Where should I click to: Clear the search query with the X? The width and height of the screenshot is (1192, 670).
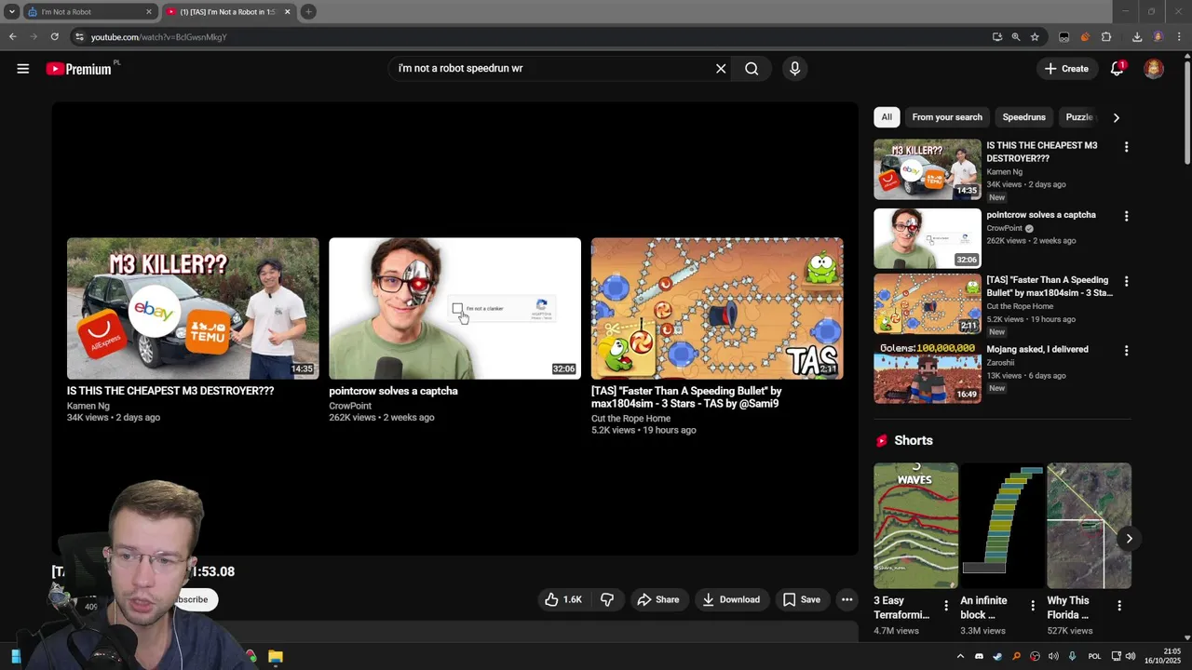(x=721, y=69)
